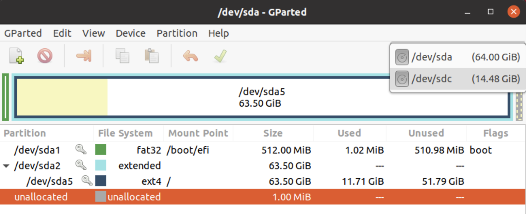The height and width of the screenshot is (214, 526).
Task: Apply all operations with the checkmark icon
Action: (220, 56)
